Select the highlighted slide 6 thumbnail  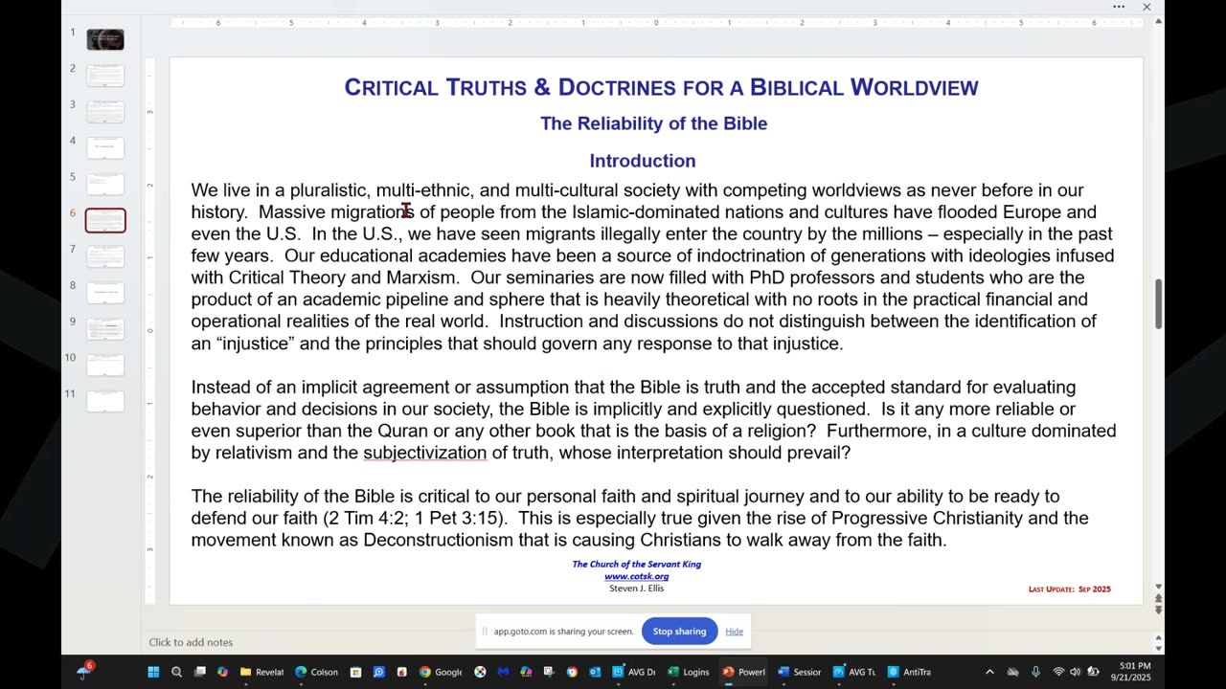click(105, 220)
